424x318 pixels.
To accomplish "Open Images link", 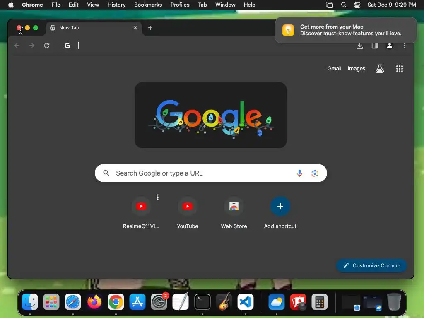I will 357,69.
